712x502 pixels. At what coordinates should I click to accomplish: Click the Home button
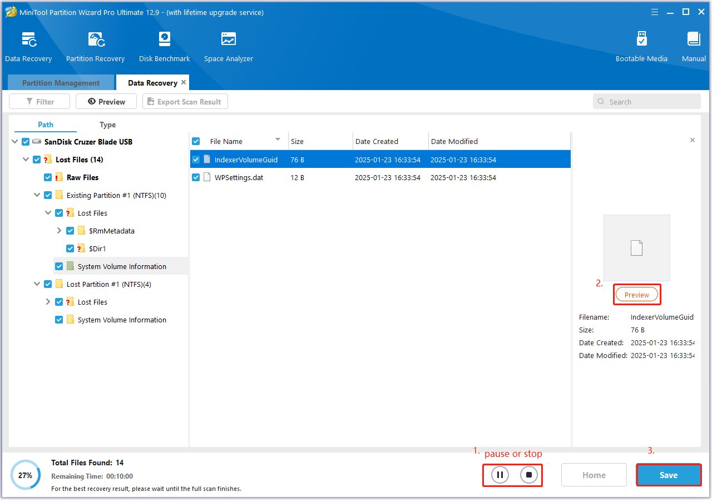(594, 475)
